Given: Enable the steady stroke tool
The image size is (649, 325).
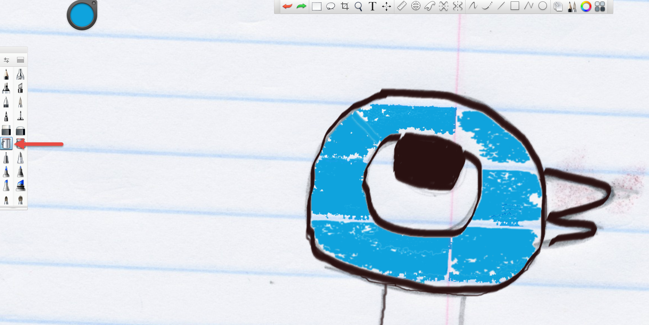Looking at the screenshot, I should click(x=473, y=6).
